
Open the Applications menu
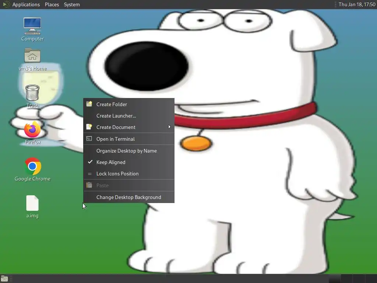point(26,4)
